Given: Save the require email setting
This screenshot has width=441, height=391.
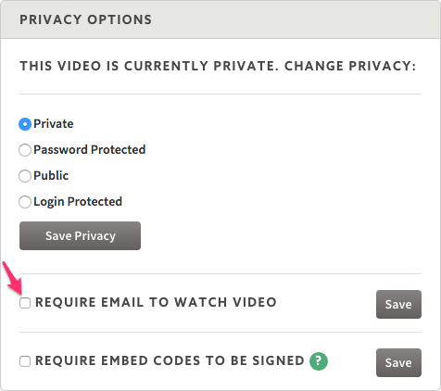Looking at the screenshot, I should 398,304.
